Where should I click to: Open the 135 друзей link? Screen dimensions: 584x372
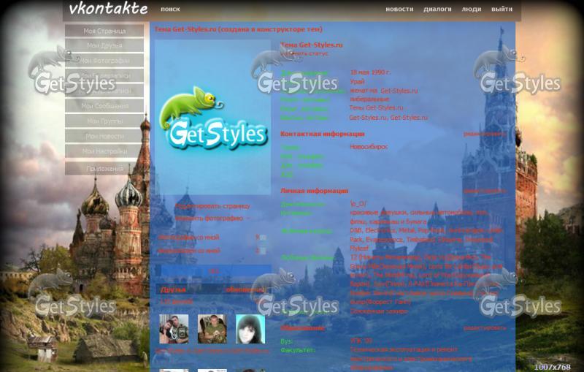tap(176, 302)
